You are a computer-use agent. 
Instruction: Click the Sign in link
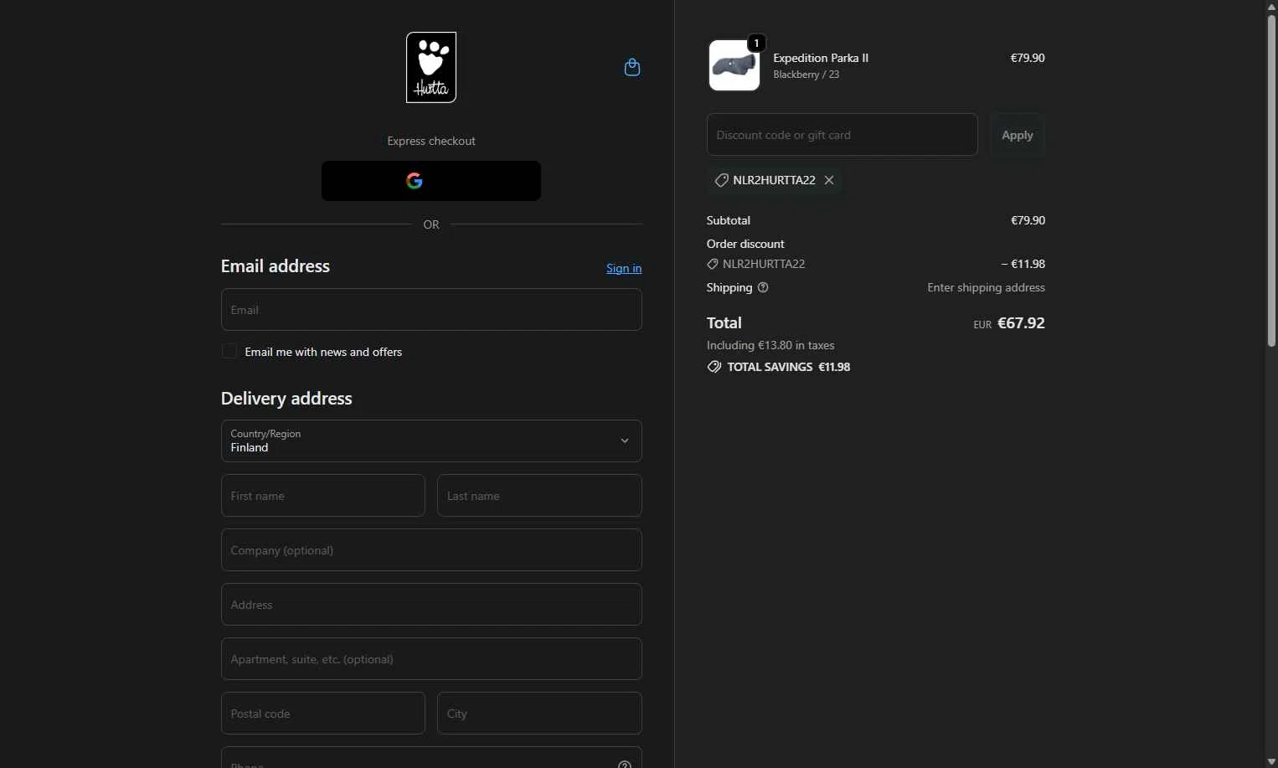(x=624, y=268)
